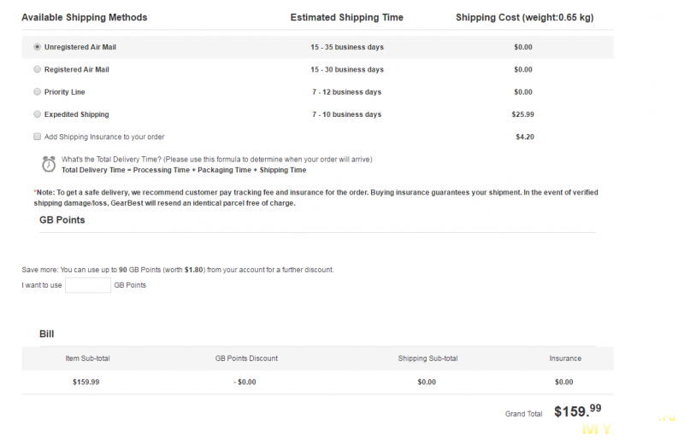This screenshot has height=443, width=684.
Task: Focus the GB Points input field
Action: pos(88,285)
